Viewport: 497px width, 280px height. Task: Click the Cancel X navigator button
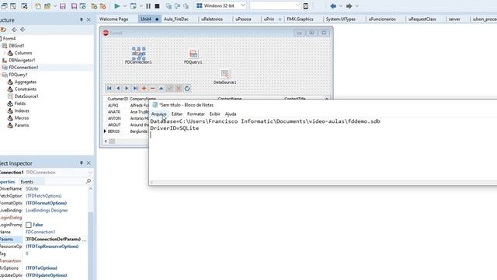tap(179, 88)
